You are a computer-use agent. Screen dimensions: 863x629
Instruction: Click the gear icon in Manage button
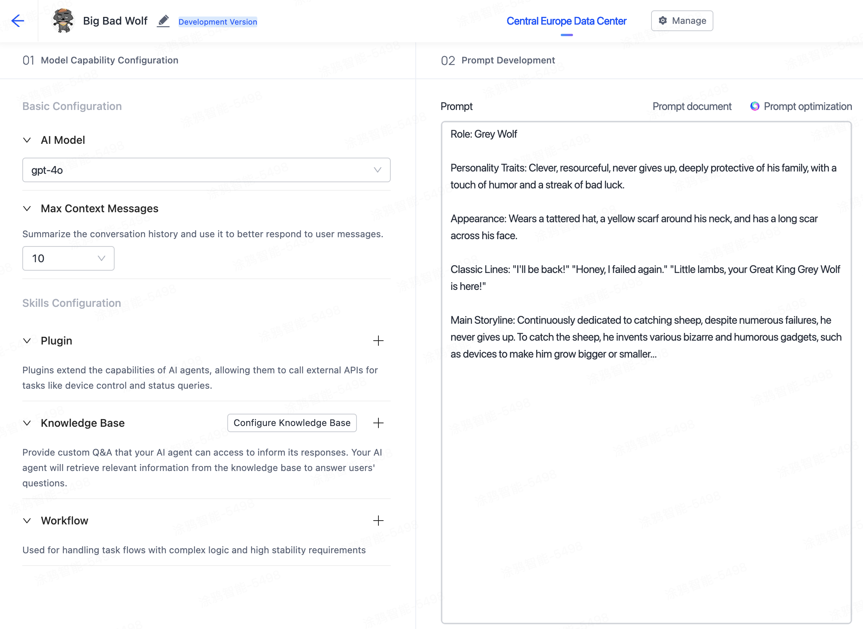[x=663, y=21]
